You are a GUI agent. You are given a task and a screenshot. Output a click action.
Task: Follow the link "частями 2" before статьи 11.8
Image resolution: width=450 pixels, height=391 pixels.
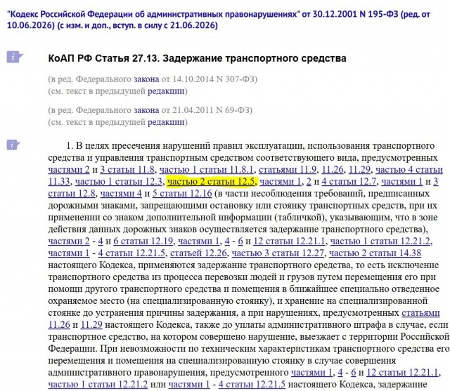pyautogui.click(x=69, y=170)
